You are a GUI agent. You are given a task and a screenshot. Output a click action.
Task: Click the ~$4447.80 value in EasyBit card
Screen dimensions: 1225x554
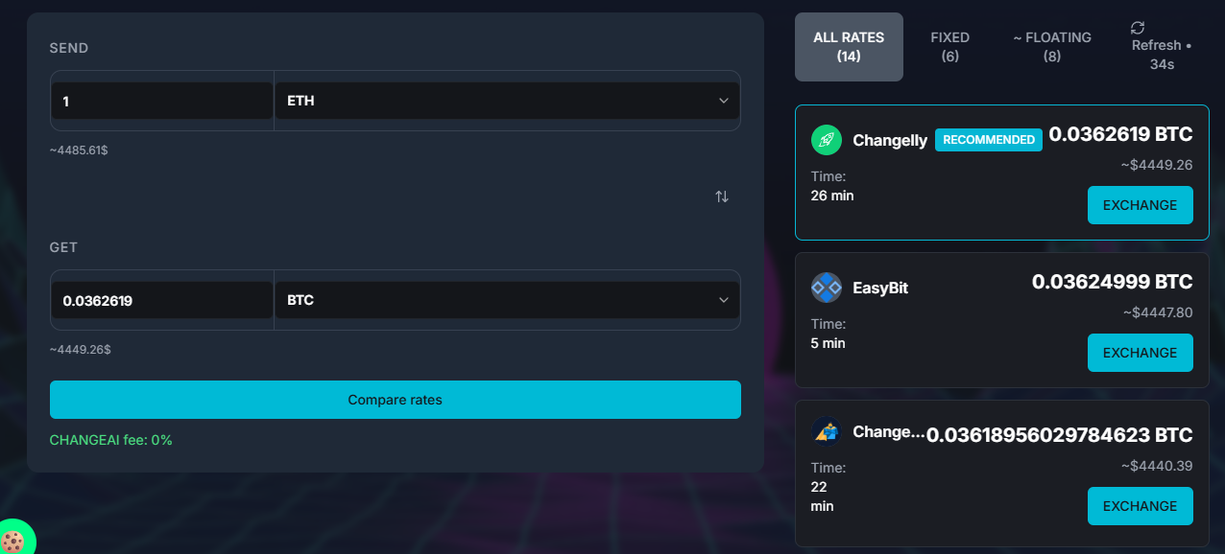click(x=1158, y=312)
